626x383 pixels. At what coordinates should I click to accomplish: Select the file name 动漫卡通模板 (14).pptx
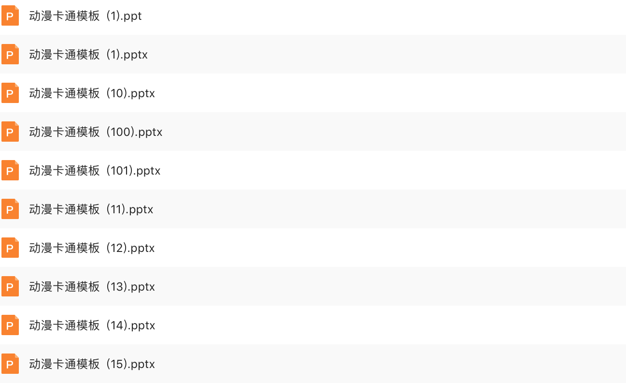pos(92,325)
